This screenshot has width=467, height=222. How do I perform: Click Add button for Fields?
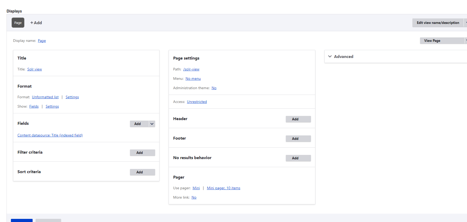coord(138,124)
